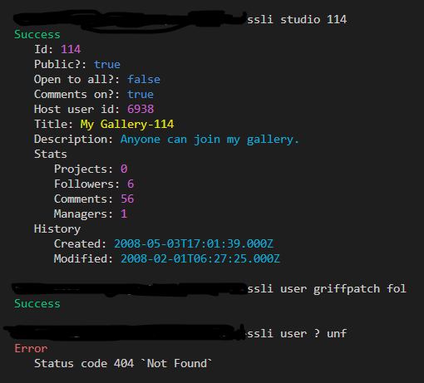Viewport: 424px width, 383px height.
Task: Click the 'ssli user griffpatch fol' command
Action: 327,289
